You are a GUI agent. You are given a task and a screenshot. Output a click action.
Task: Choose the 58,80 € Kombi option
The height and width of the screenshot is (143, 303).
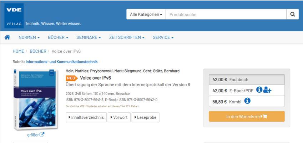pos(227,102)
